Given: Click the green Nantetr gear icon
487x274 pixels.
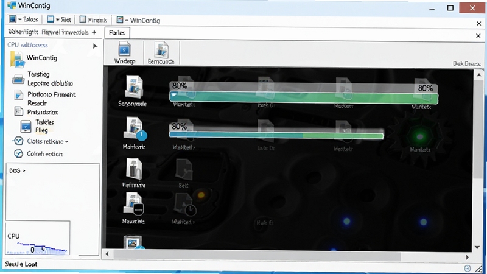Looking at the screenshot, I should (x=419, y=136).
